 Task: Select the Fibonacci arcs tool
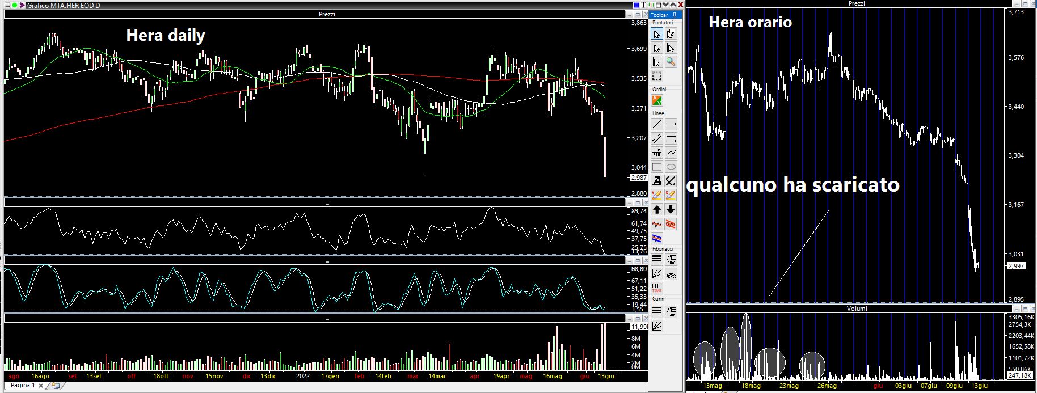coord(671,274)
